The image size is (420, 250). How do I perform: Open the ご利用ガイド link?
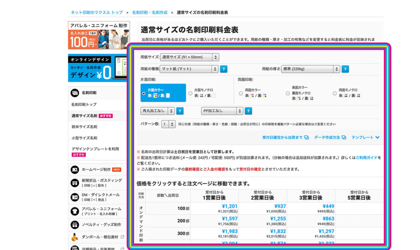tap(367, 158)
